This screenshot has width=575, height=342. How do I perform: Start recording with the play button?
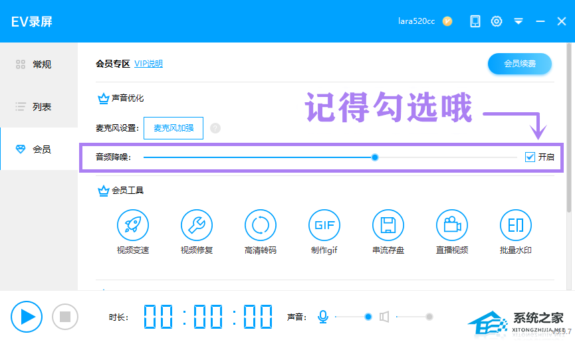(x=27, y=317)
